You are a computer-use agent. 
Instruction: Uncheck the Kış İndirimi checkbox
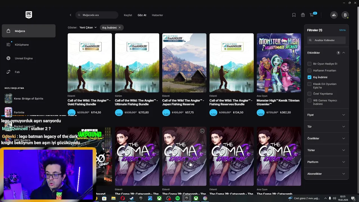click(x=309, y=77)
